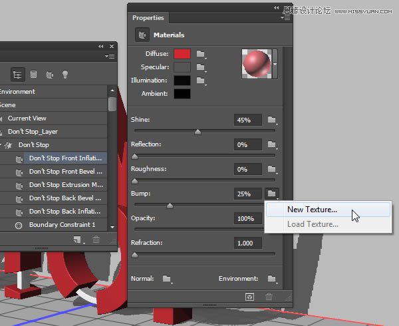Image resolution: width=399 pixels, height=326 pixels.
Task: Collapse the Don't Stop mesh tree item
Action: (1, 145)
